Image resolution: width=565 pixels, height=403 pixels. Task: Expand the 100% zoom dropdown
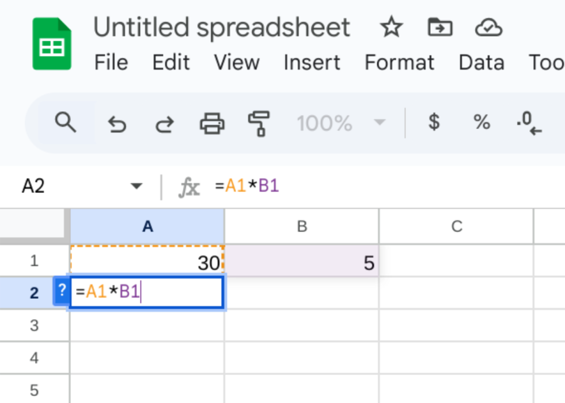[379, 123]
